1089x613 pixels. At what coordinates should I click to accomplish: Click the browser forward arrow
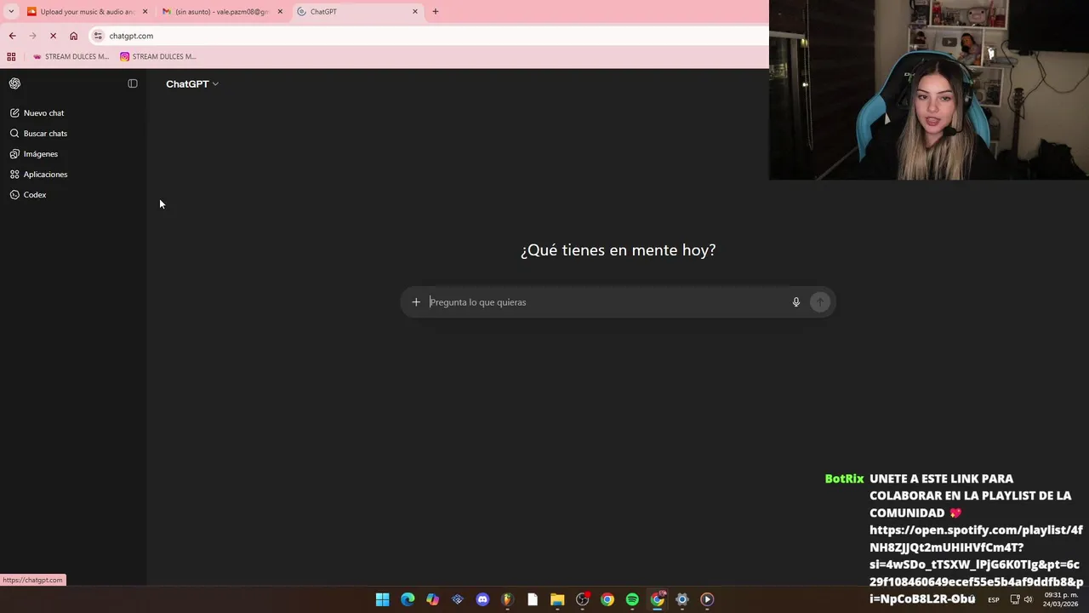click(32, 36)
